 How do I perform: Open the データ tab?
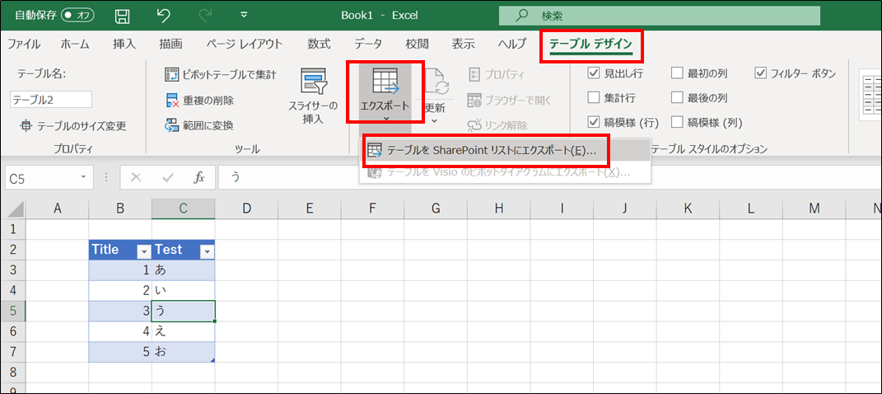368,44
